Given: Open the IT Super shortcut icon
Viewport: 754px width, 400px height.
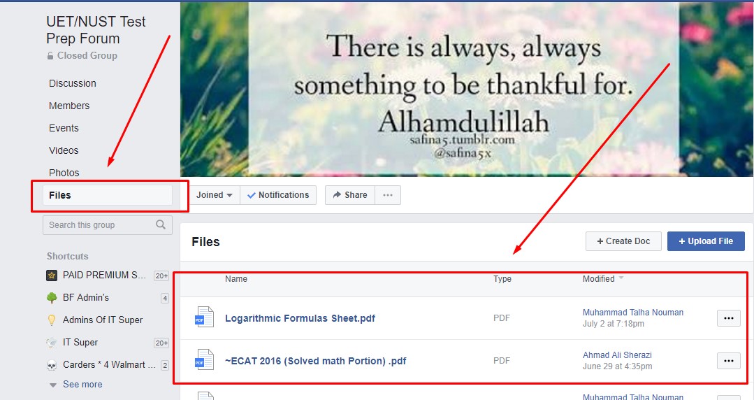Looking at the screenshot, I should 52,342.
